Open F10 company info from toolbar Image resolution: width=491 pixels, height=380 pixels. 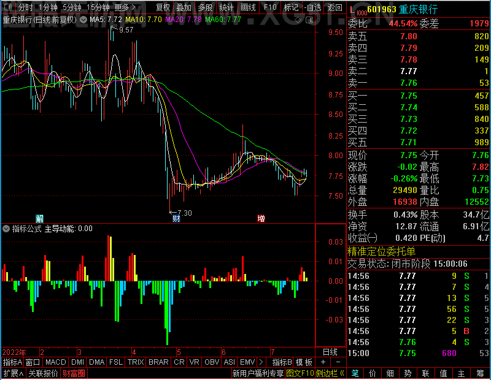coord(270,7)
